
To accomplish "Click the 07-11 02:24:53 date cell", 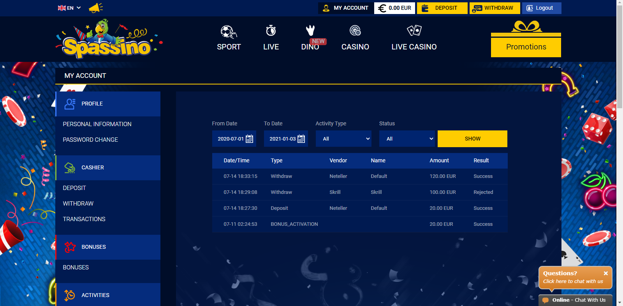I will pyautogui.click(x=240, y=224).
